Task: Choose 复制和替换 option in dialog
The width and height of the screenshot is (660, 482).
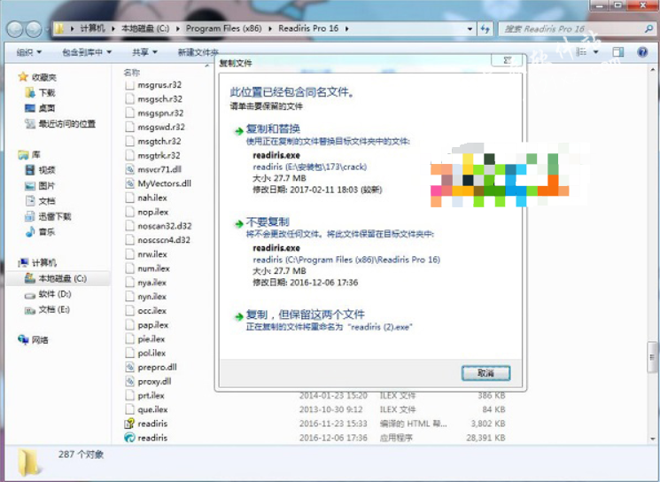Action: point(273,128)
